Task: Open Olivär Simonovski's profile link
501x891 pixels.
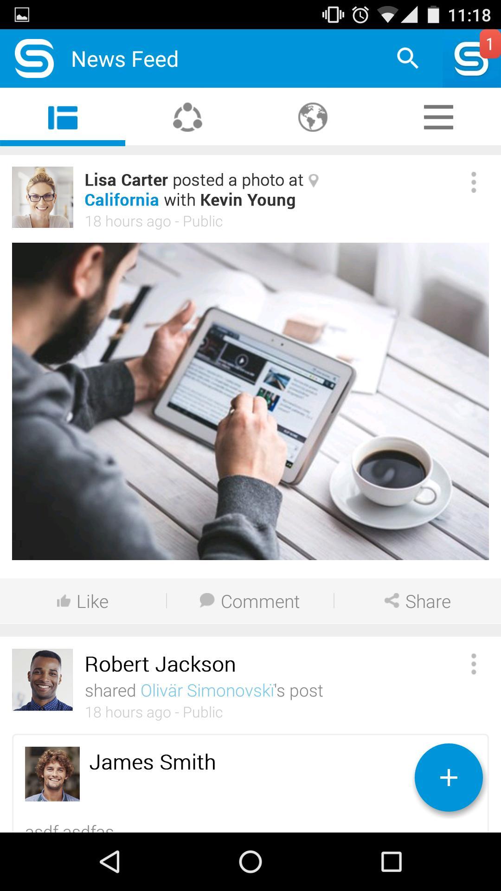Action: tap(207, 691)
